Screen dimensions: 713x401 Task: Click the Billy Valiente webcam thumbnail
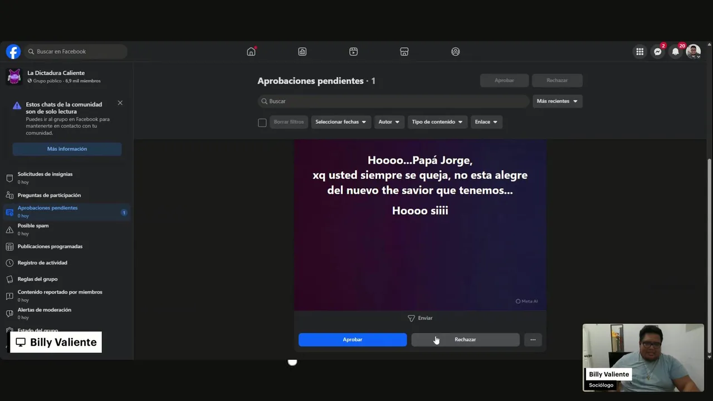(643, 358)
